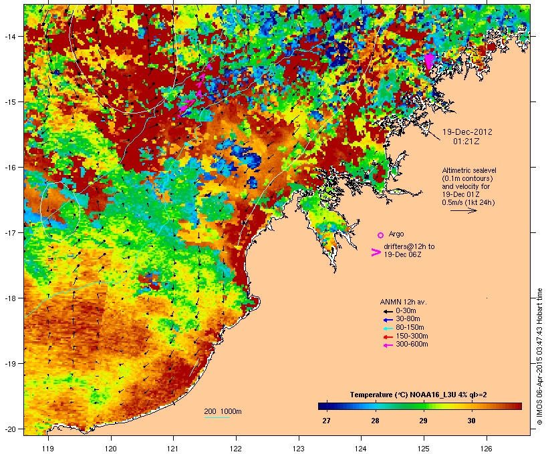Click the '200 1000m' bathymetry label
The image size is (548, 454).
[x=223, y=411]
